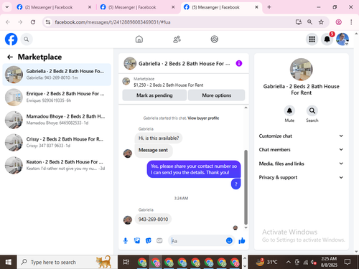Click the Windows taskbar search box
359x269 pixels.
pos(67,262)
